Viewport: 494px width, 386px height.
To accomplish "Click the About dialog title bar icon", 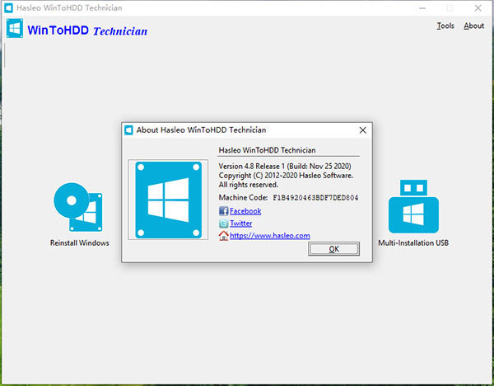I will [129, 130].
